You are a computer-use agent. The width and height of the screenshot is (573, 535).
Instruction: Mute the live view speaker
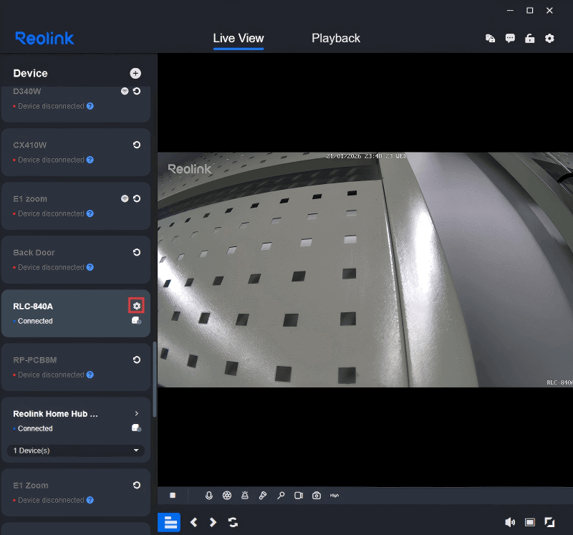[510, 522]
